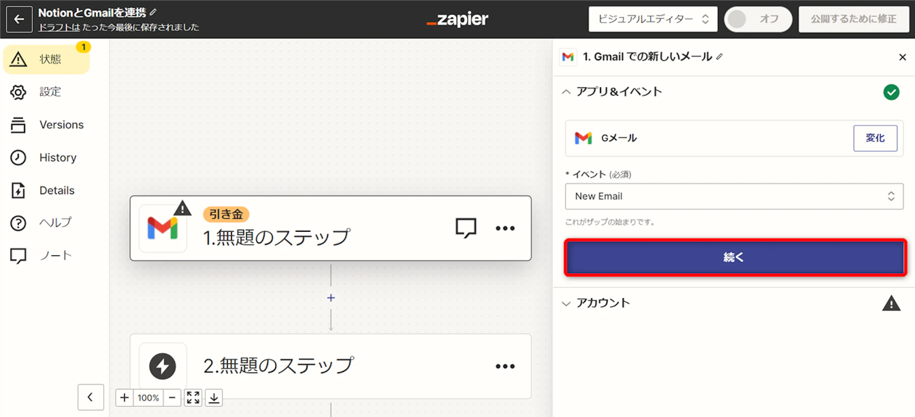Toggle the Zap オフ switch on

758,19
